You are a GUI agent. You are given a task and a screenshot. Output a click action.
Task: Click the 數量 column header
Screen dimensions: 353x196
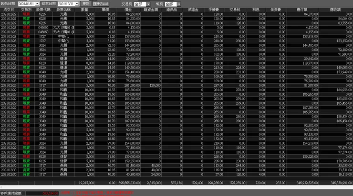[84, 10]
